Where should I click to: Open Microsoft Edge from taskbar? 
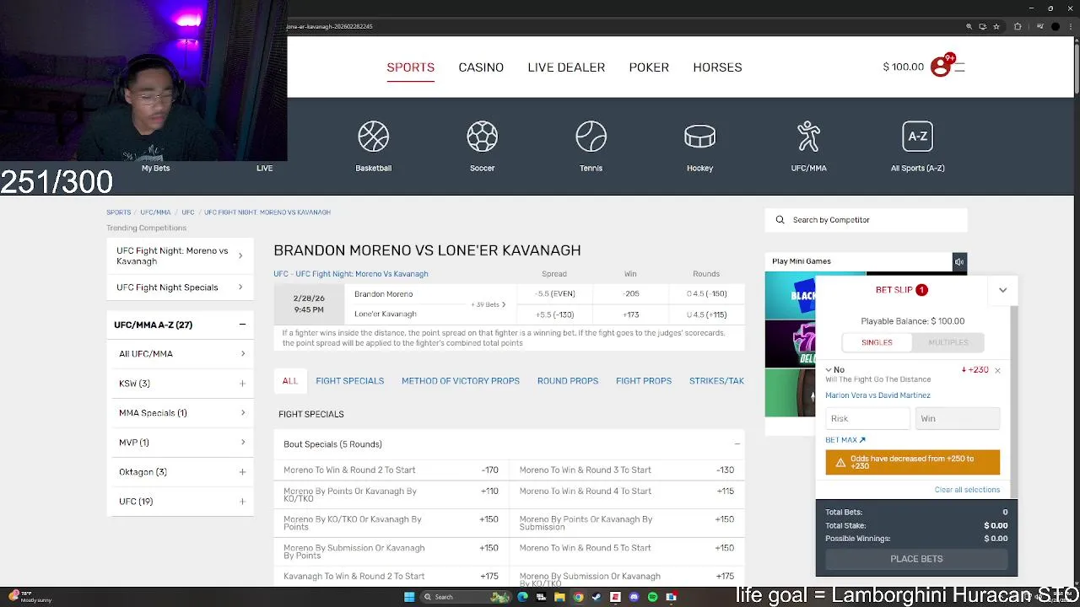point(522,597)
